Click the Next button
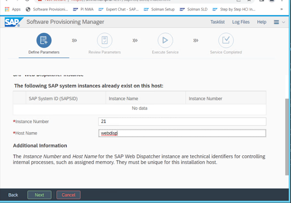Viewport: 291px width, 203px height. tap(39, 195)
